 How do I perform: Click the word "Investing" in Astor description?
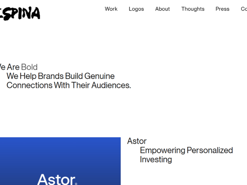click(x=156, y=159)
